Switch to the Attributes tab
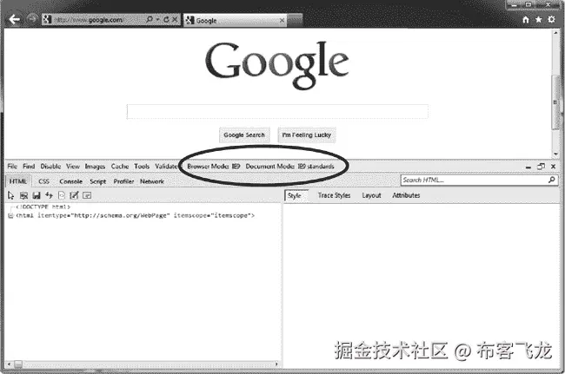Viewport: 565px width, 374px height. click(406, 195)
